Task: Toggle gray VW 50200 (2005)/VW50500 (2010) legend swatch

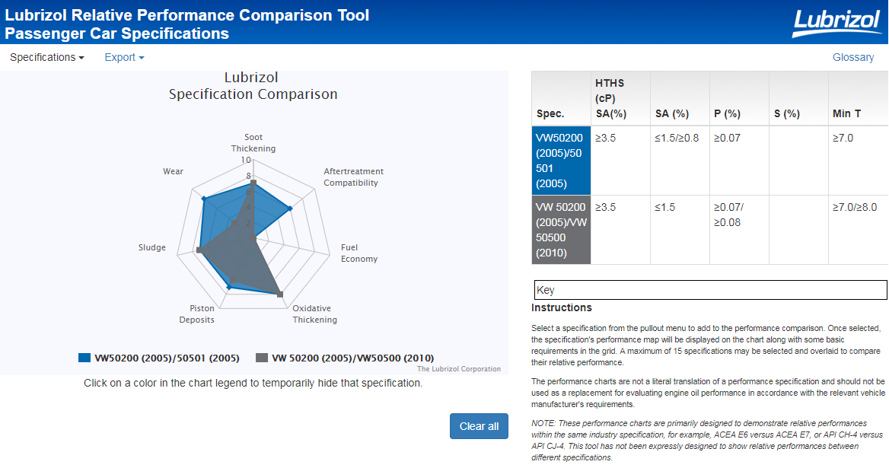Action: point(261,358)
